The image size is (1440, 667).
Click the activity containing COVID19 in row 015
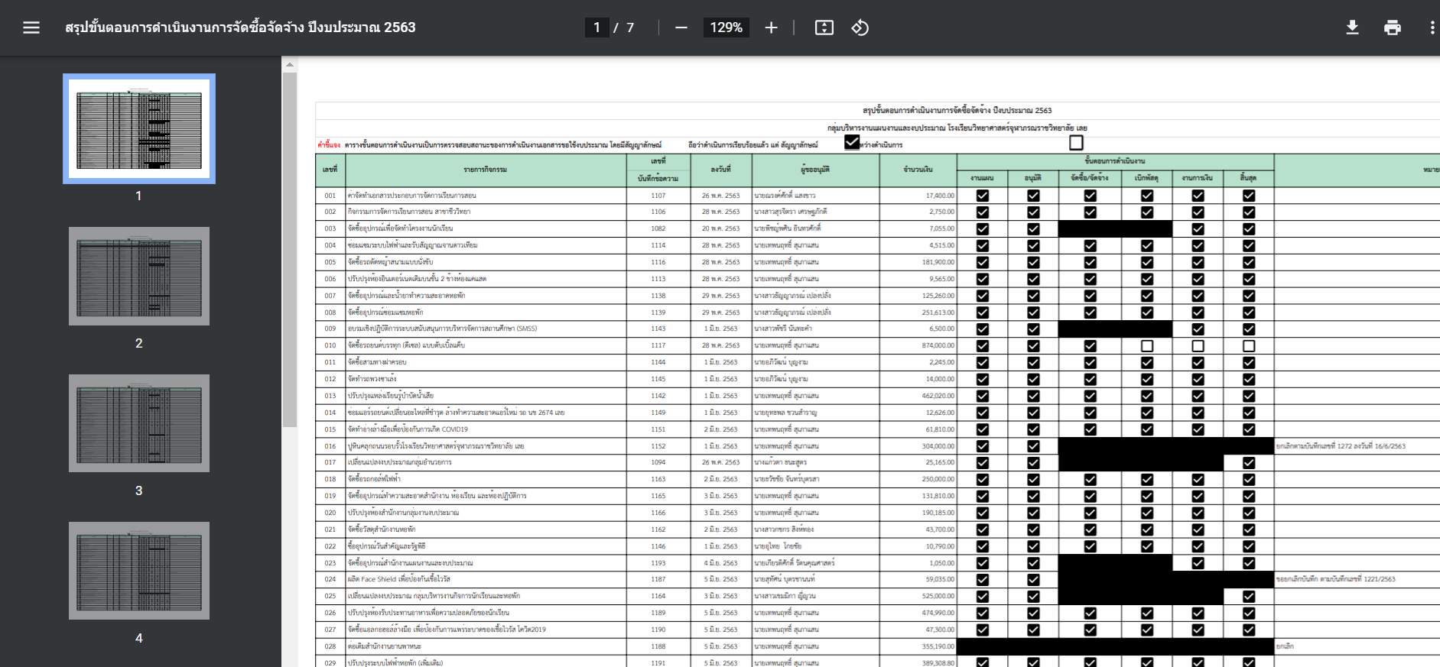point(408,429)
